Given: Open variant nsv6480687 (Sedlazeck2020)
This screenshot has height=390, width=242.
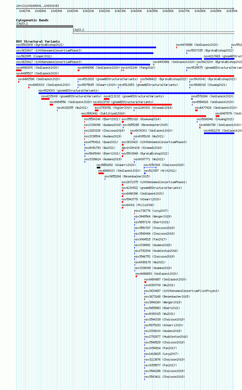Looking at the screenshot, I should pos(145,282).
